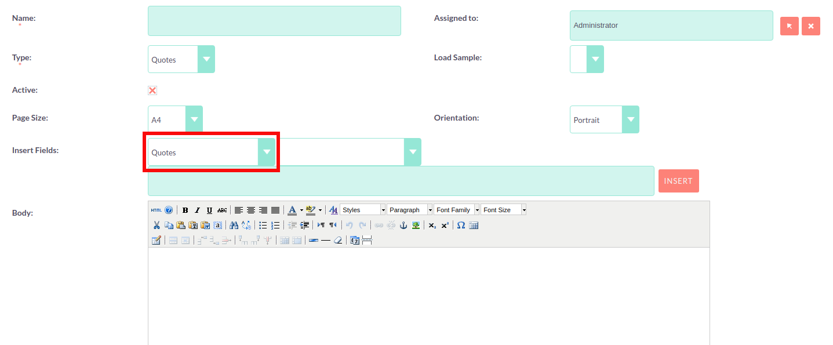Enable the unordered bullet list
This screenshot has width=833, height=345.
tap(263, 225)
